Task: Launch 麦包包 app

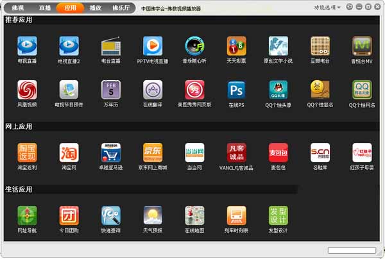Action: pos(278,153)
